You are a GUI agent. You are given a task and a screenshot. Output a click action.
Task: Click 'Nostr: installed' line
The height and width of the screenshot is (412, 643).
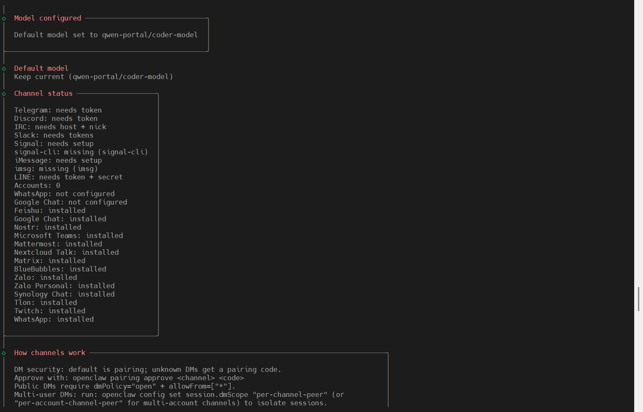48,227
